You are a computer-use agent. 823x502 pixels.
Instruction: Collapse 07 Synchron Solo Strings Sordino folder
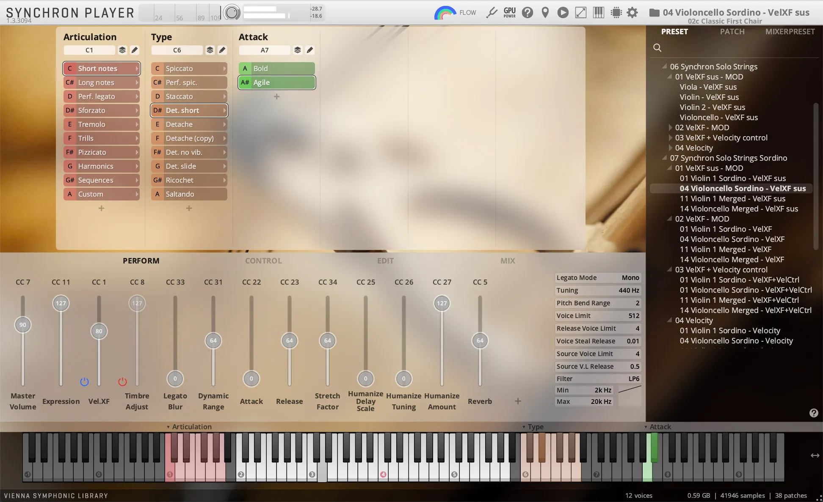[664, 158]
